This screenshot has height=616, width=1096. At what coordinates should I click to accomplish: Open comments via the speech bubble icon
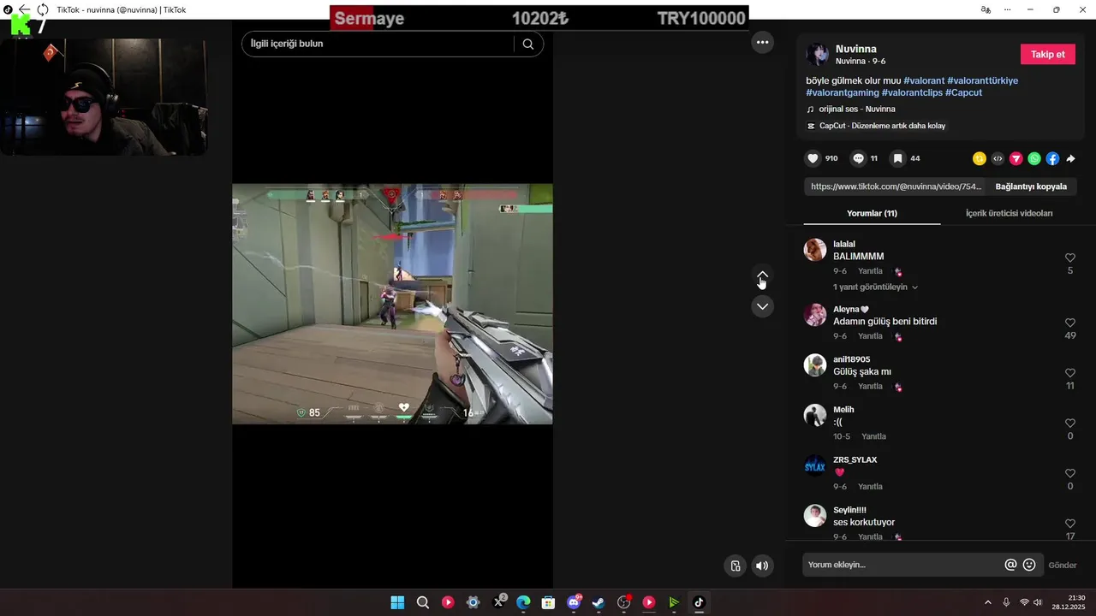coord(858,158)
